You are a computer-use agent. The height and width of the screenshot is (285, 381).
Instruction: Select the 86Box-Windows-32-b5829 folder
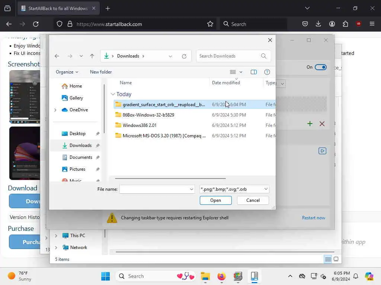tap(194, 115)
